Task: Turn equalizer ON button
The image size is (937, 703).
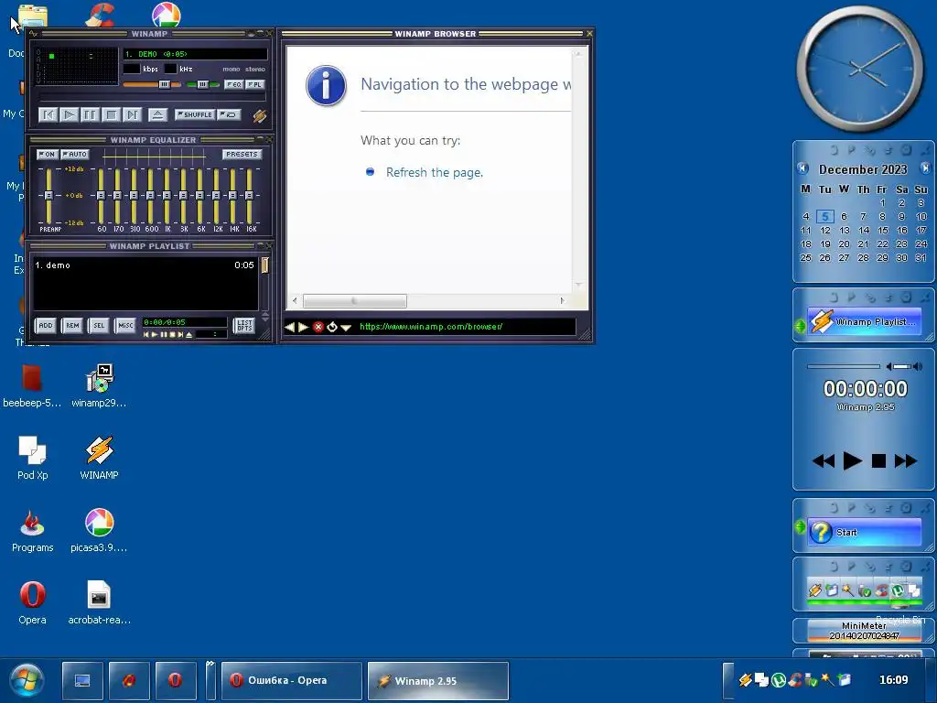Action: click(x=48, y=154)
